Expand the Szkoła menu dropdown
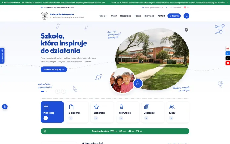The height and width of the screenshot is (144, 230). click(x=103, y=16)
